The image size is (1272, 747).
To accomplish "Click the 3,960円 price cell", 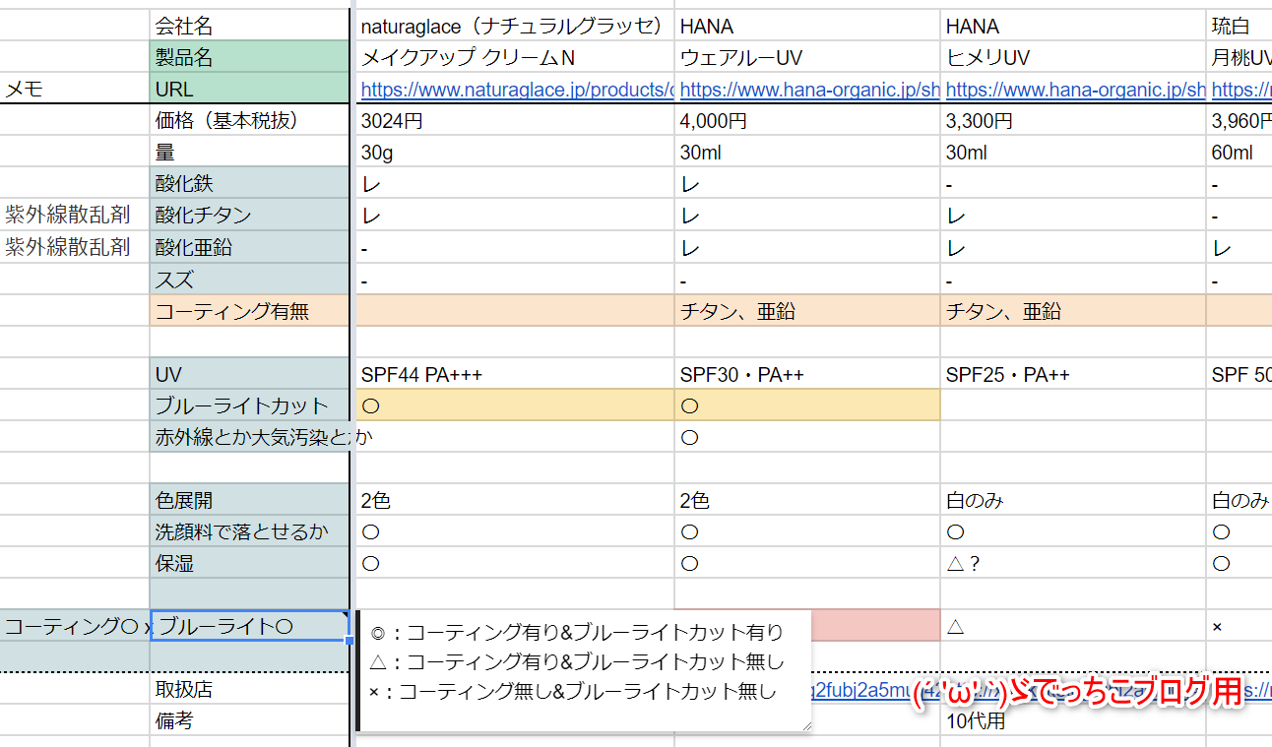I will coord(1240,121).
